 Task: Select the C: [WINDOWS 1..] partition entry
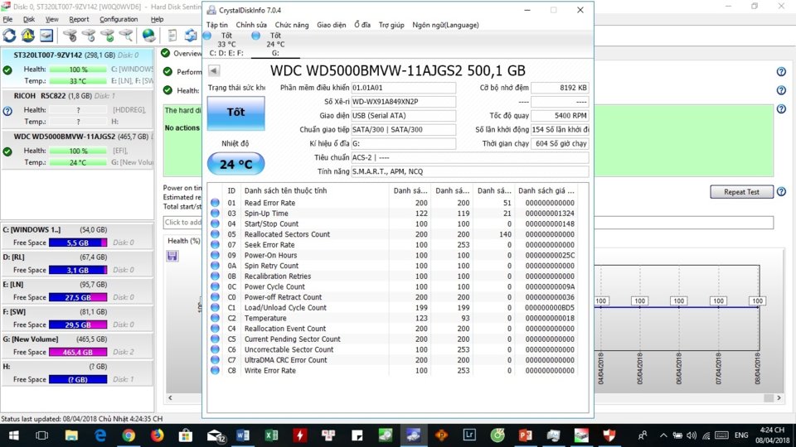click(x=77, y=236)
